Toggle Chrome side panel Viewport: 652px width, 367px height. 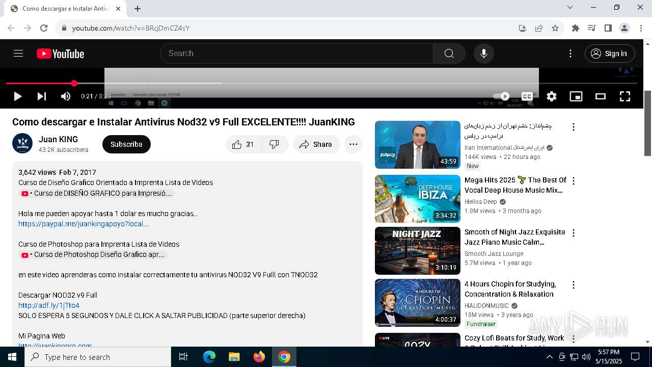[x=608, y=28]
